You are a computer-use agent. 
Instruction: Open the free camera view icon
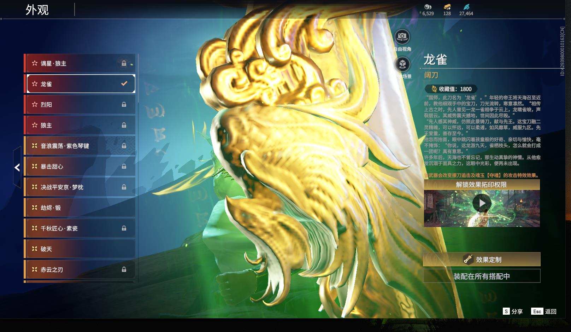(402, 36)
